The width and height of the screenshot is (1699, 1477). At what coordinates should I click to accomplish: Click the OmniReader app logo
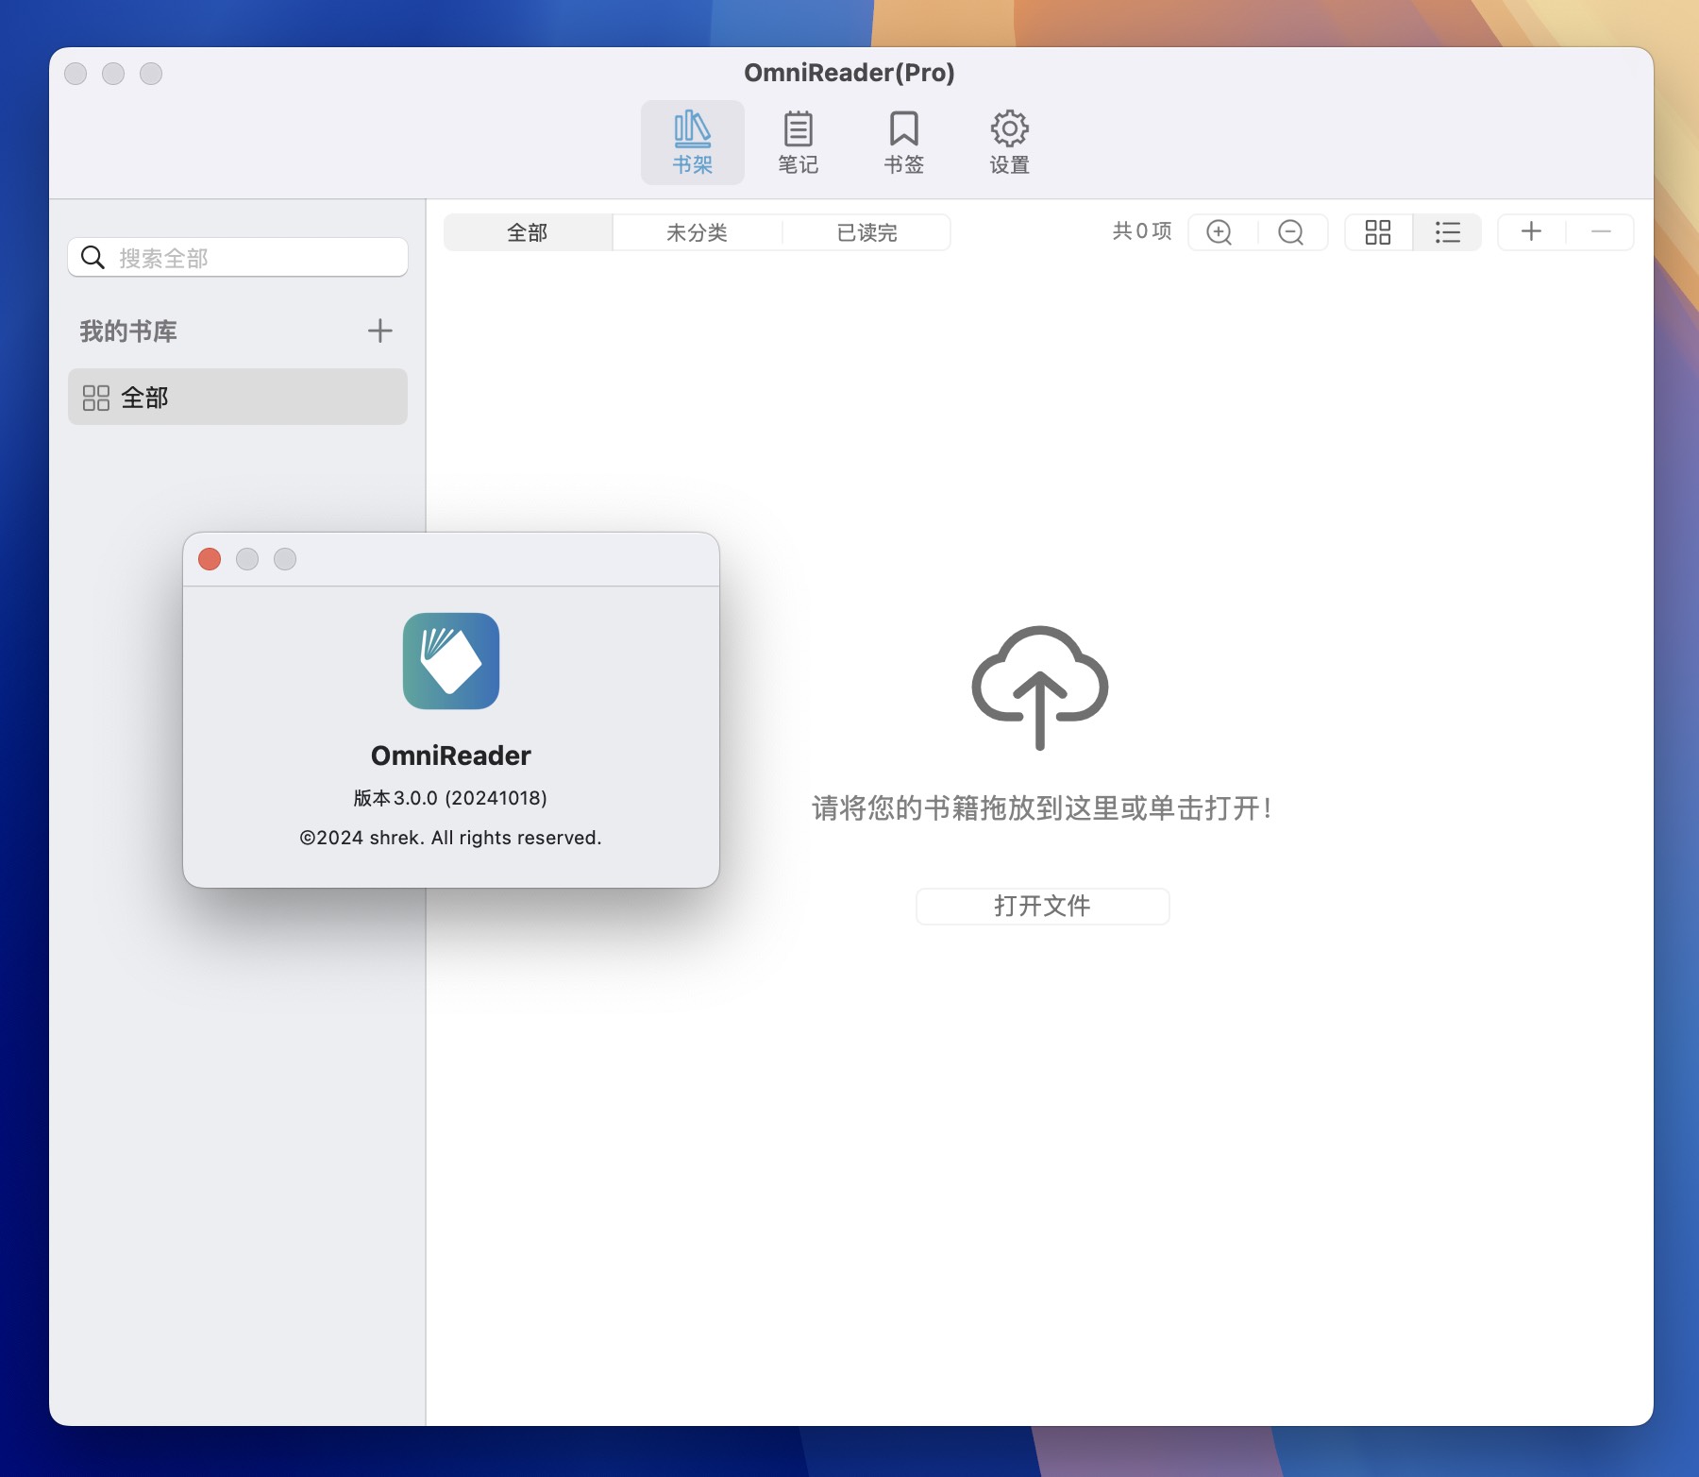(x=451, y=661)
